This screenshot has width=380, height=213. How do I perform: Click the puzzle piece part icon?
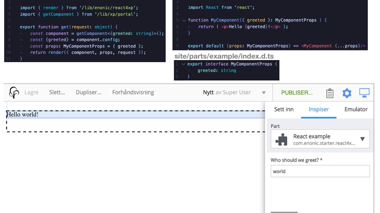coord(281,139)
